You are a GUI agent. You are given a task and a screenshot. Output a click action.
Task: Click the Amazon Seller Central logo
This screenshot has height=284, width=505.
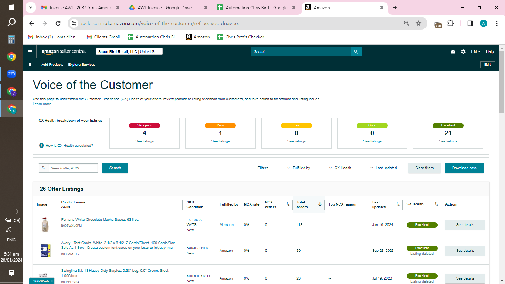click(64, 52)
